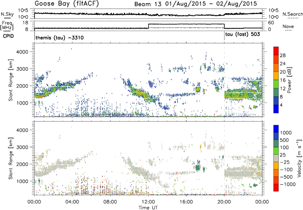Click the '01/Aug/2015 - 02/Aug/2015' date range
The height and width of the screenshot is (210, 303).
pos(211,4)
